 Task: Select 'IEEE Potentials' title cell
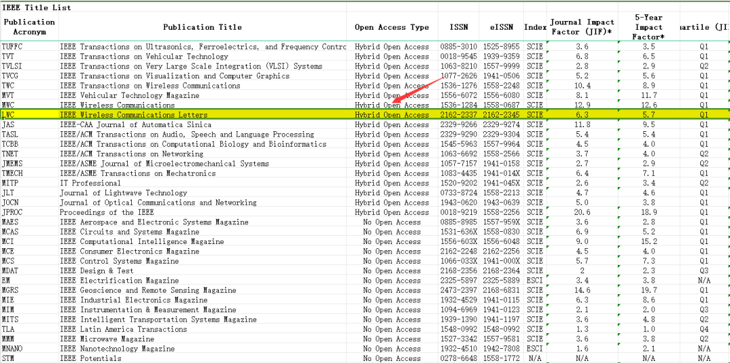click(202, 358)
